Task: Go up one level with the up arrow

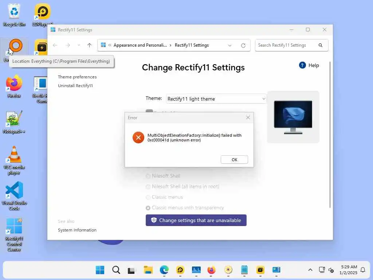Action: [x=90, y=45]
